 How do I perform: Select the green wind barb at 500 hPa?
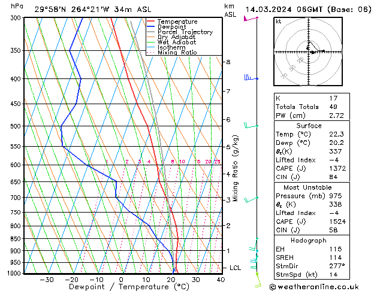click(251, 125)
